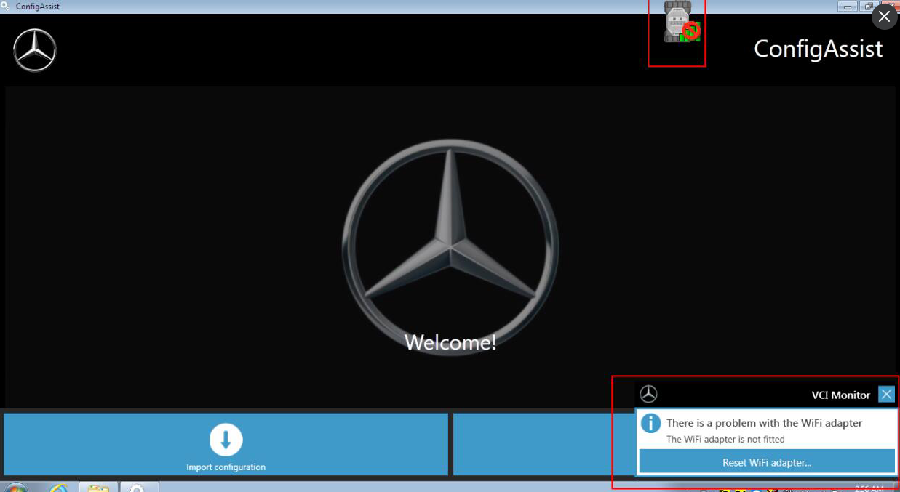
Task: Click the ConfigAssist app icon in the title bar
Action: click(6, 6)
